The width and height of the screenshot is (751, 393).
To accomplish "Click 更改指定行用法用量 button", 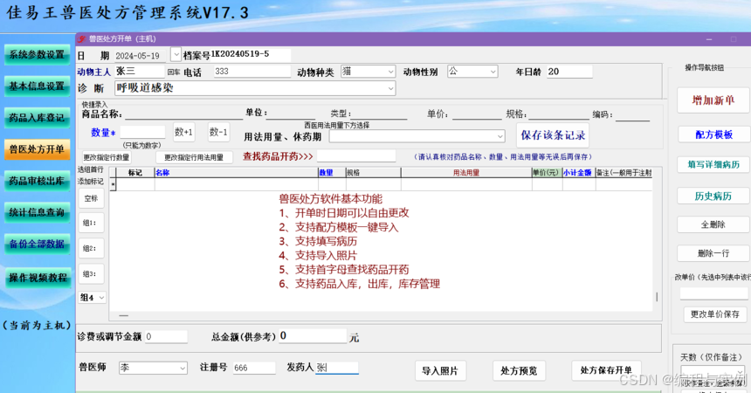I will pyautogui.click(x=194, y=157).
